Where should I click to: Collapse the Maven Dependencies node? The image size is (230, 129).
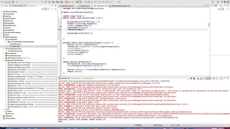[x=4, y=60]
